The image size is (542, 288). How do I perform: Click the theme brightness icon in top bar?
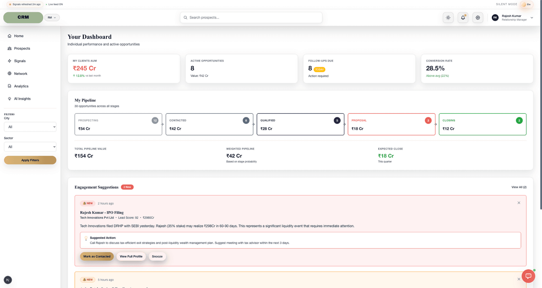tap(448, 17)
